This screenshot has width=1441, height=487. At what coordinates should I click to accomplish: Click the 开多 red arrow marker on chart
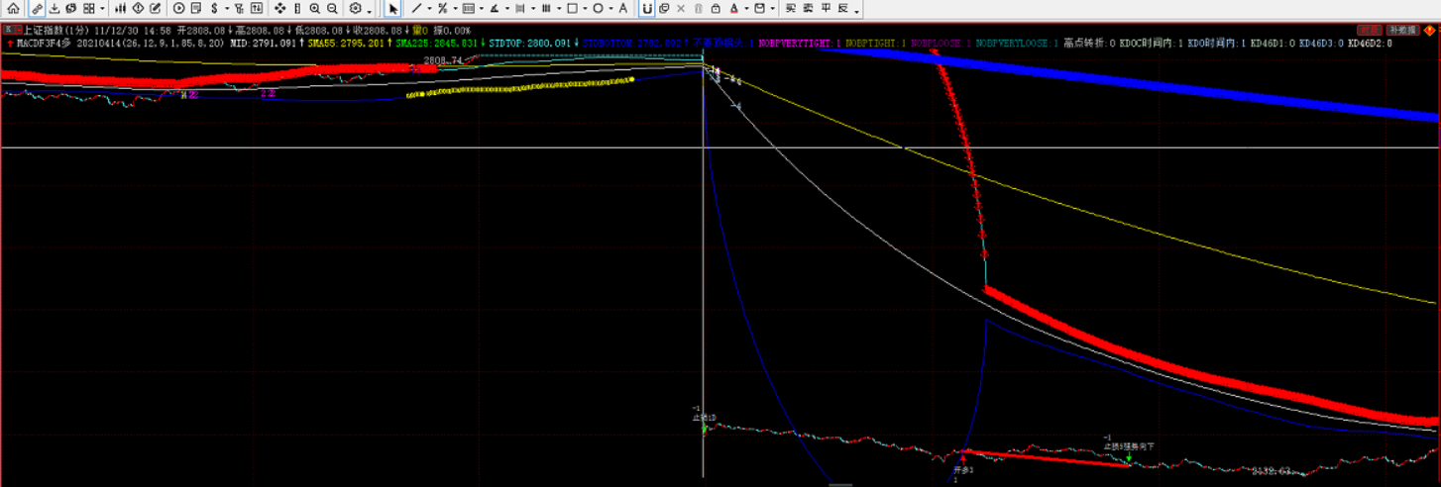[x=963, y=459]
